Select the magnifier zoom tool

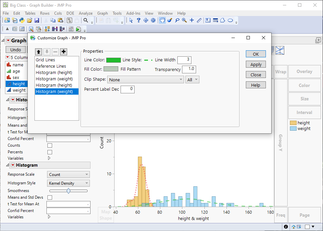[184, 20]
